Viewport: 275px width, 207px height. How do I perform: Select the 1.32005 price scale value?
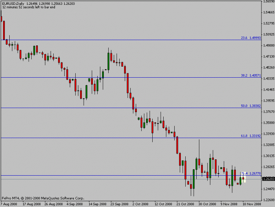(269, 145)
